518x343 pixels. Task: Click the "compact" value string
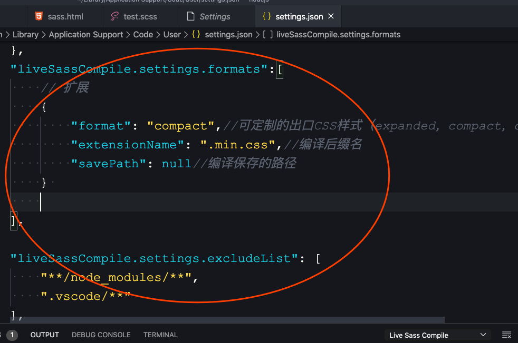pyautogui.click(x=181, y=126)
